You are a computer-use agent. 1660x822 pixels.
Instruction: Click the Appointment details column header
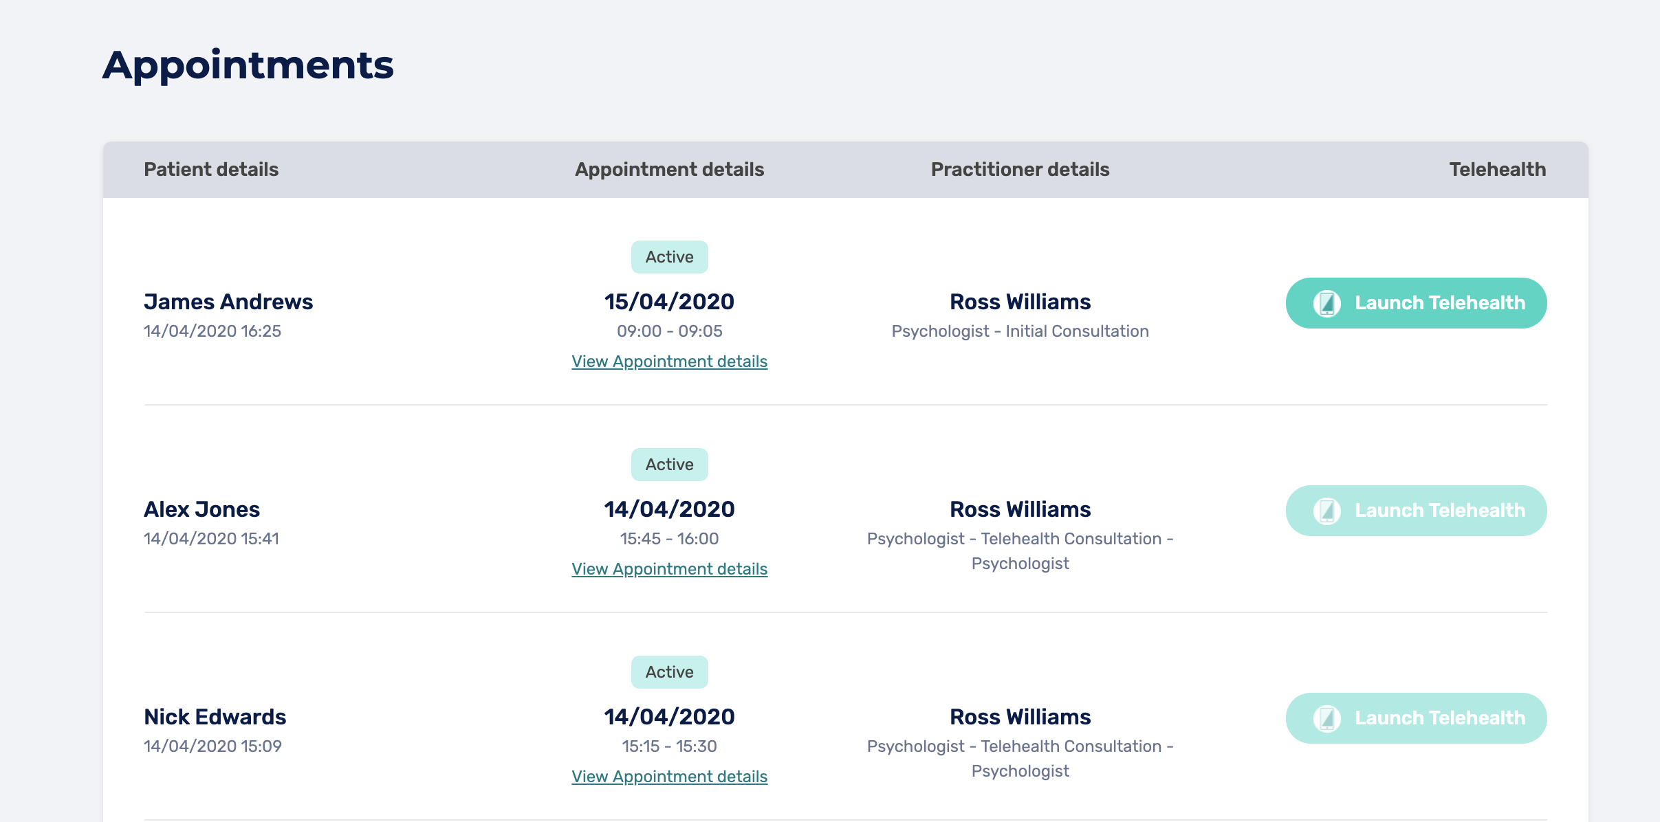point(669,170)
